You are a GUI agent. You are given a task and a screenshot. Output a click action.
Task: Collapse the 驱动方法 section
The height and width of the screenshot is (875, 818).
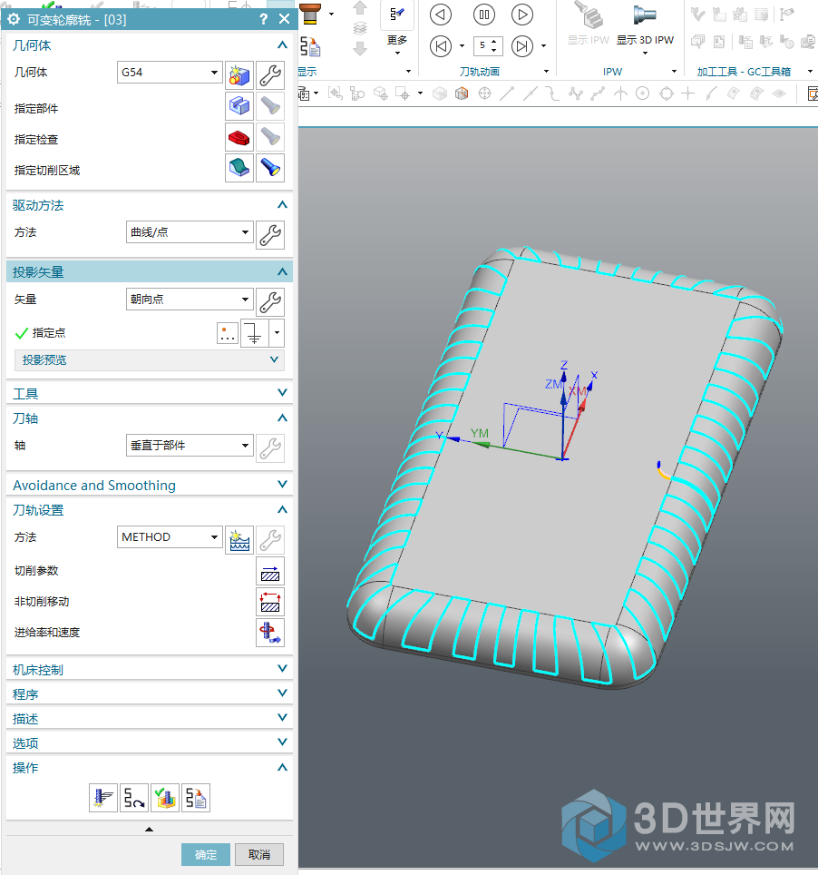[x=150, y=205]
